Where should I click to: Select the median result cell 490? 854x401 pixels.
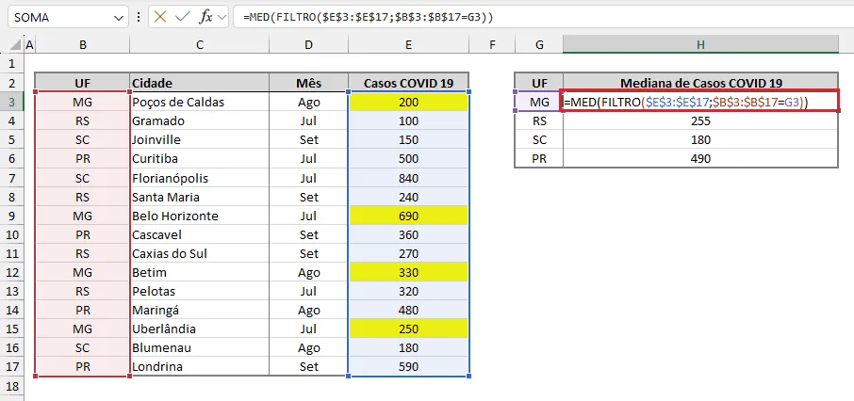pos(700,158)
